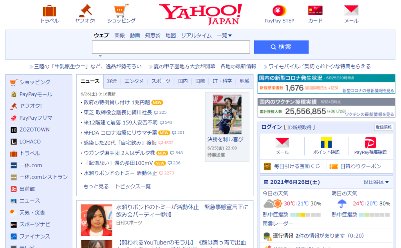
Task: Click the sidebar トラベル suitcase icon
Action: tap(14, 153)
